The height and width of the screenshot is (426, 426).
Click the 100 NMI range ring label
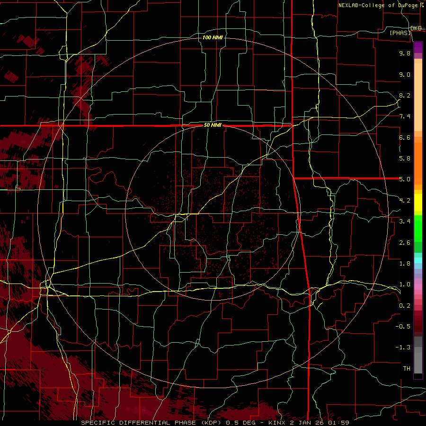213,37
